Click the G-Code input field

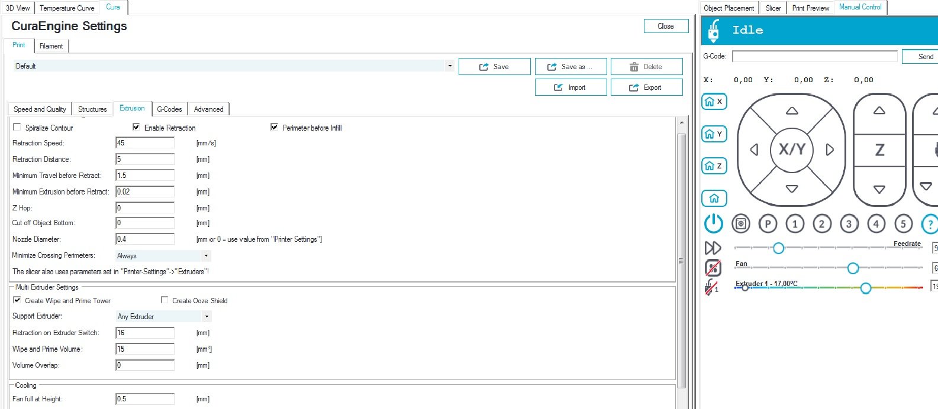(x=815, y=56)
